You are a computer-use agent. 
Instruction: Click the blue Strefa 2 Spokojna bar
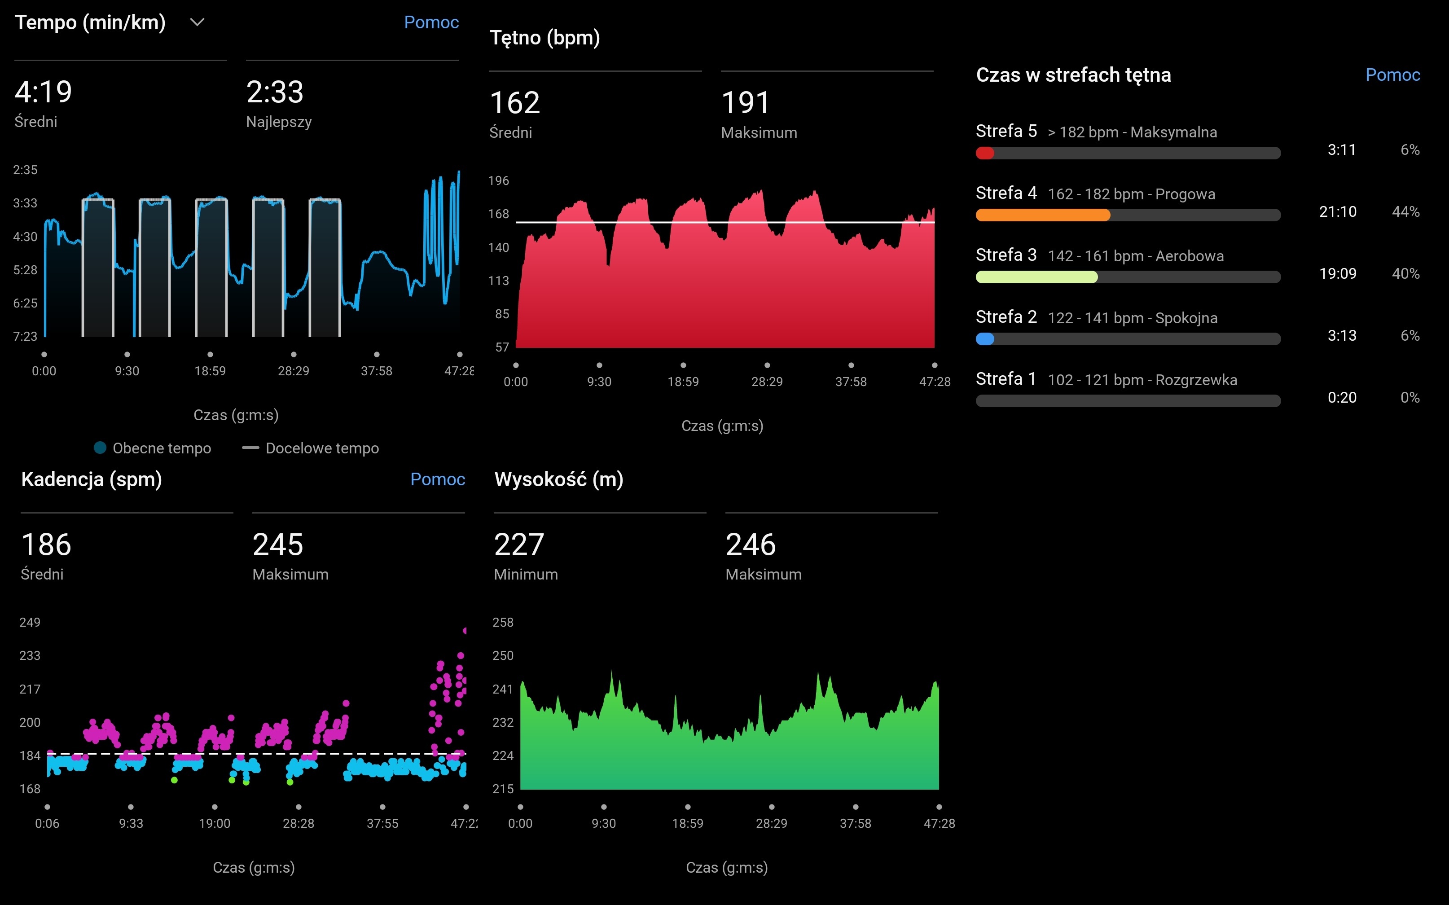[x=985, y=339]
